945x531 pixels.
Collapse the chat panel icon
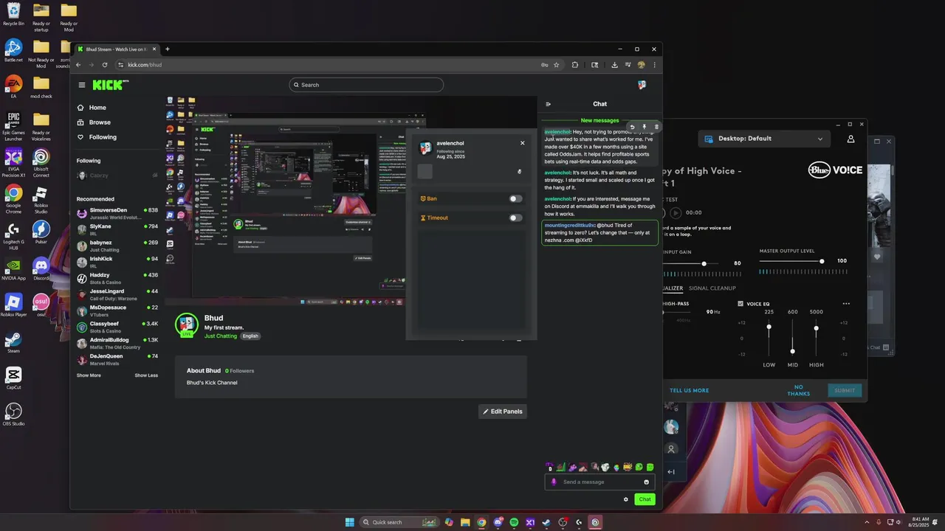click(548, 104)
